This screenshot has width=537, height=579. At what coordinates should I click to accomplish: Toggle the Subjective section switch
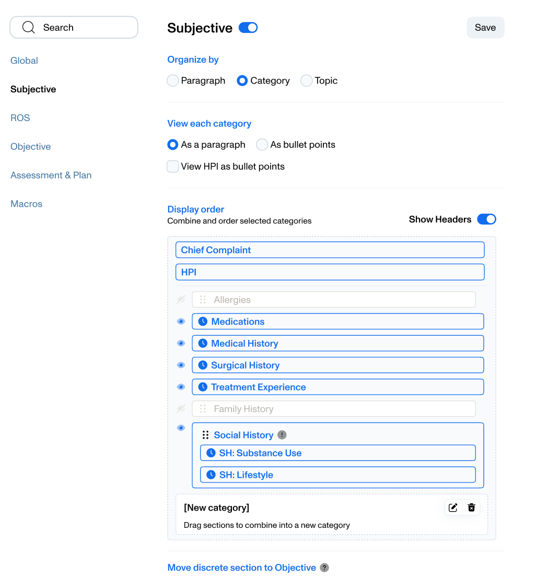pyautogui.click(x=248, y=28)
